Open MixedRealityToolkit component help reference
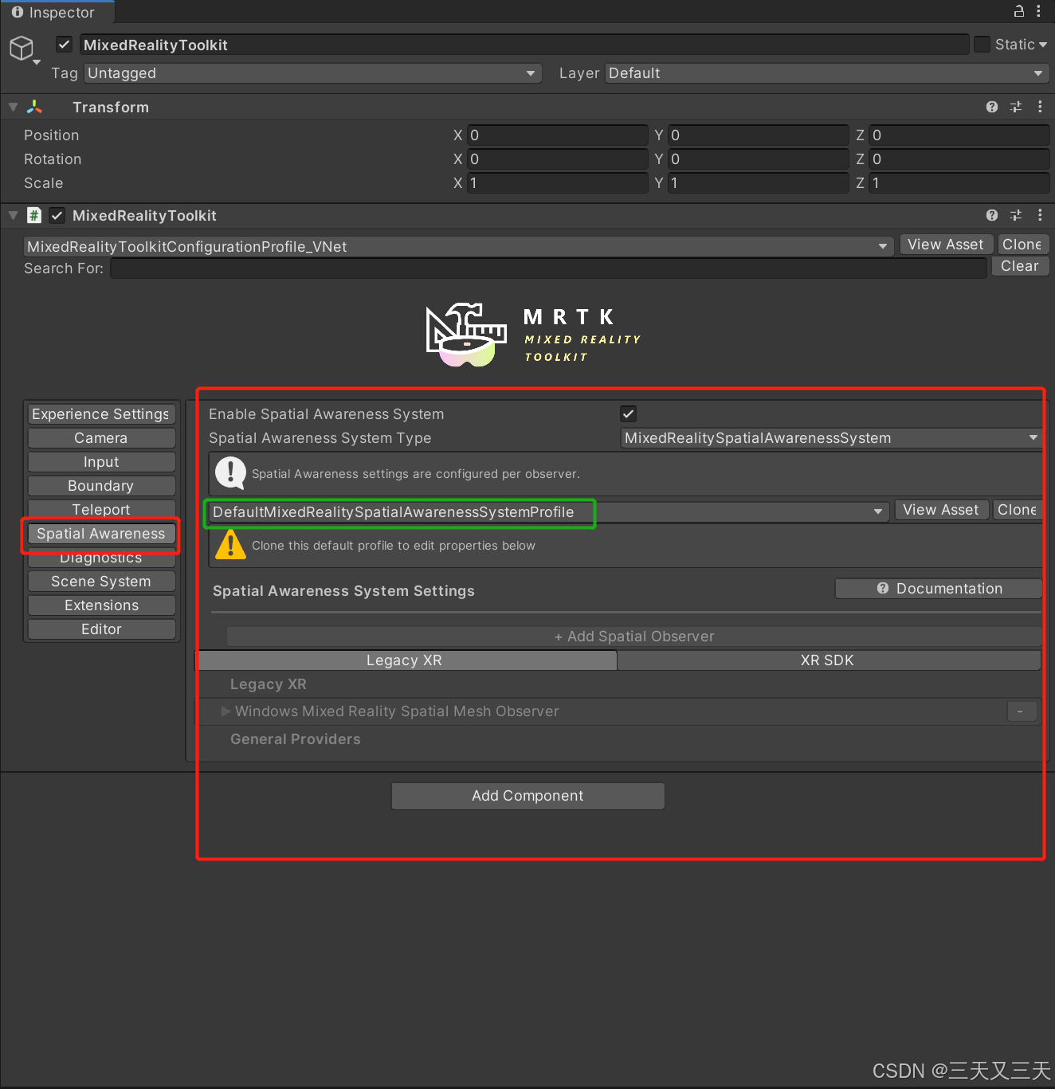Viewport: 1055px width, 1089px height. [x=992, y=215]
